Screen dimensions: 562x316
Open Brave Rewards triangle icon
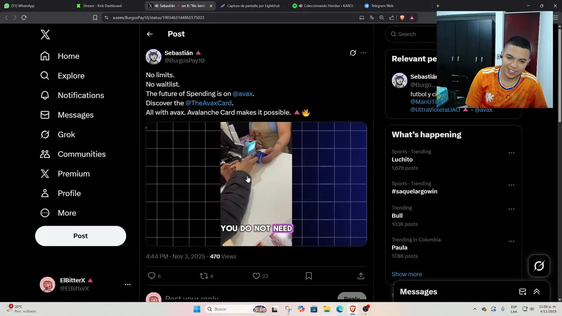(x=412, y=18)
